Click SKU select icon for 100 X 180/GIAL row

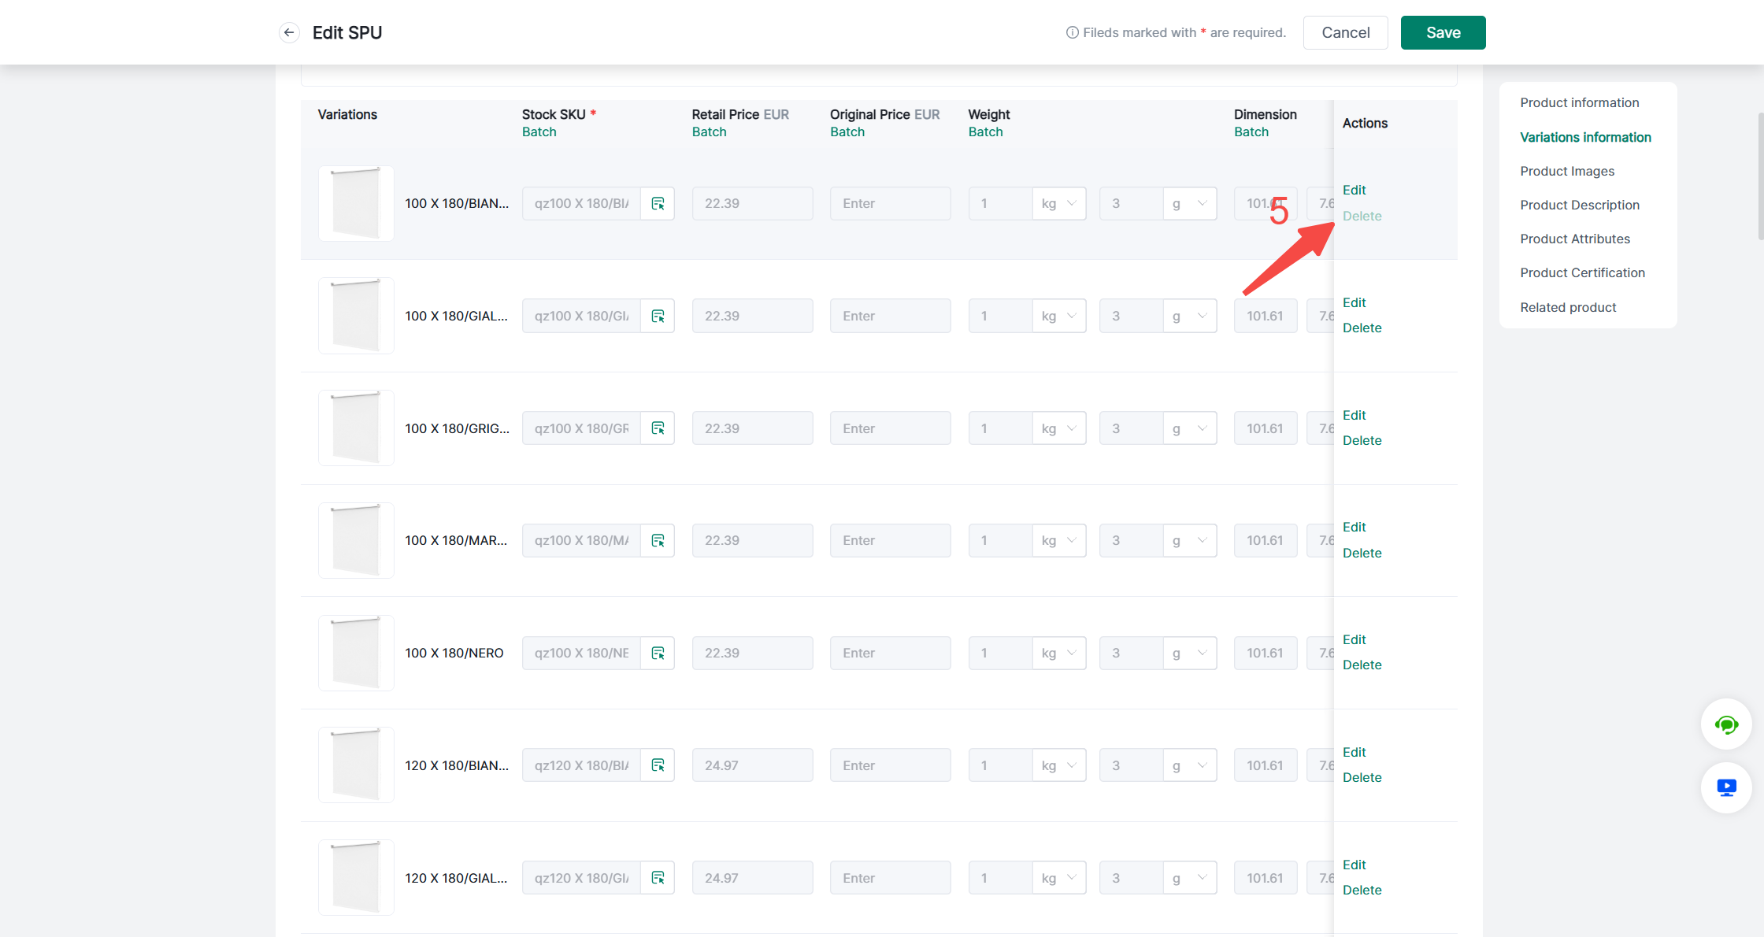[658, 316]
